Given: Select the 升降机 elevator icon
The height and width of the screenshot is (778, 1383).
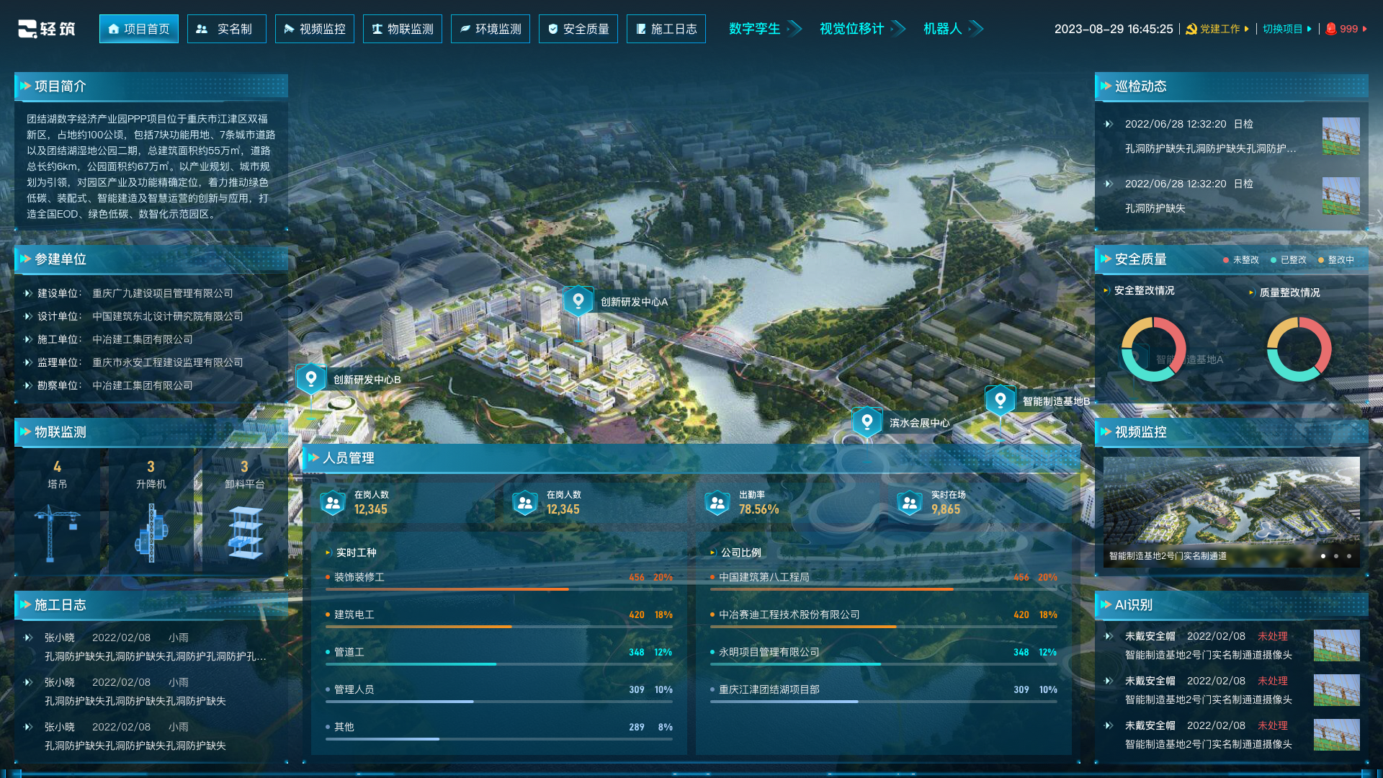Looking at the screenshot, I should (151, 533).
